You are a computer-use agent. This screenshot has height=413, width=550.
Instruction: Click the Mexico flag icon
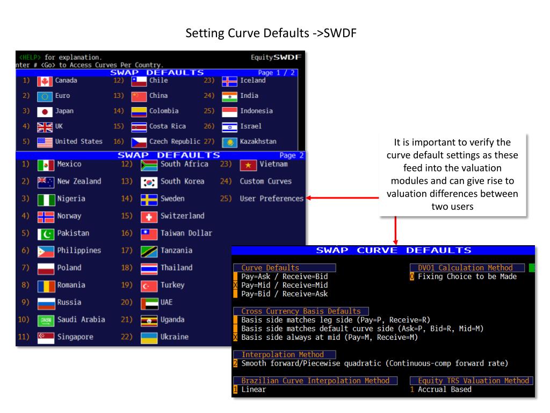(x=46, y=165)
